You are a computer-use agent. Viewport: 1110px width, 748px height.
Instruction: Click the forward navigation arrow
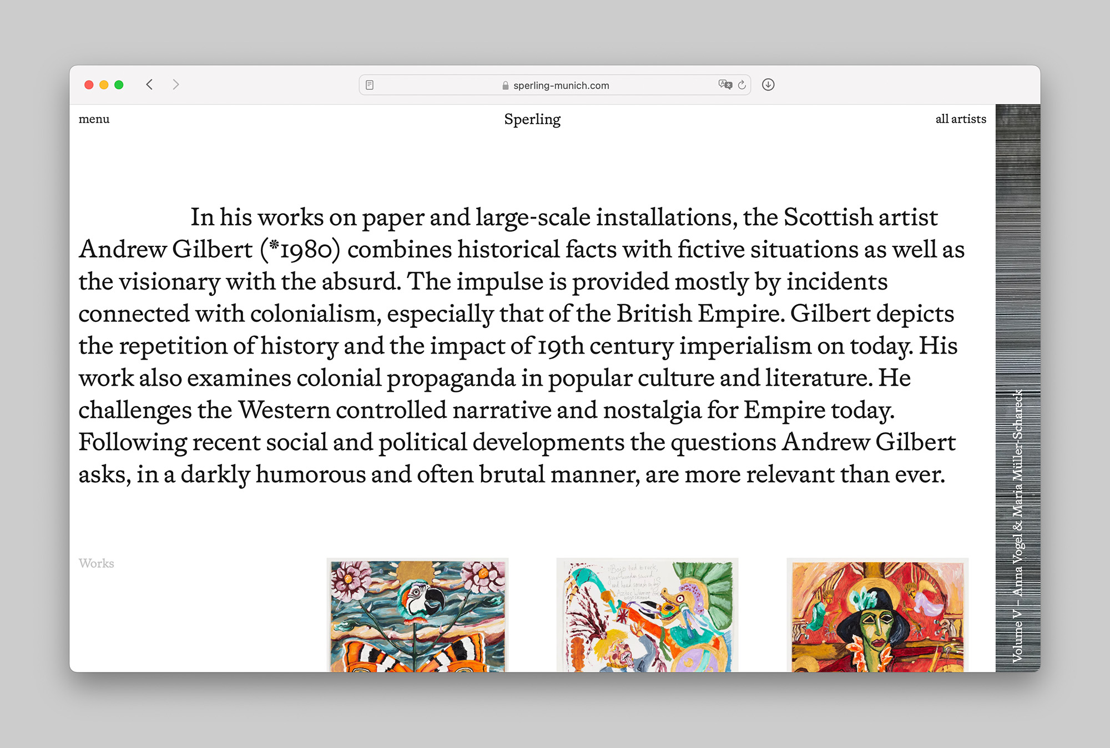176,84
